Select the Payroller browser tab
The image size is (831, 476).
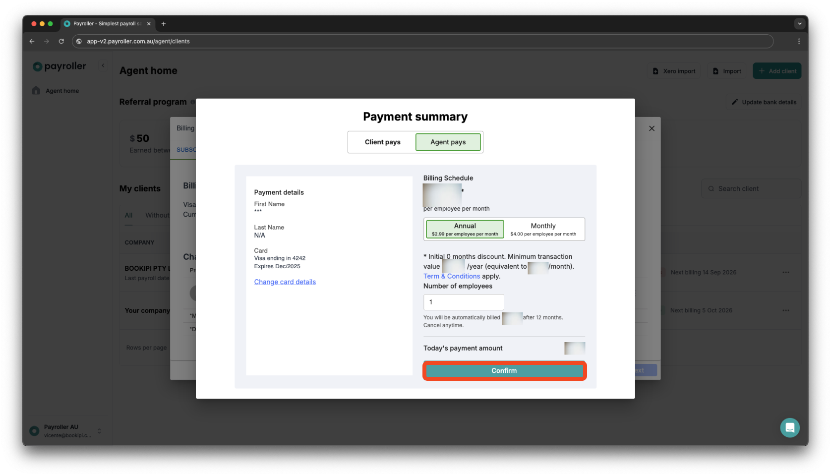point(104,23)
